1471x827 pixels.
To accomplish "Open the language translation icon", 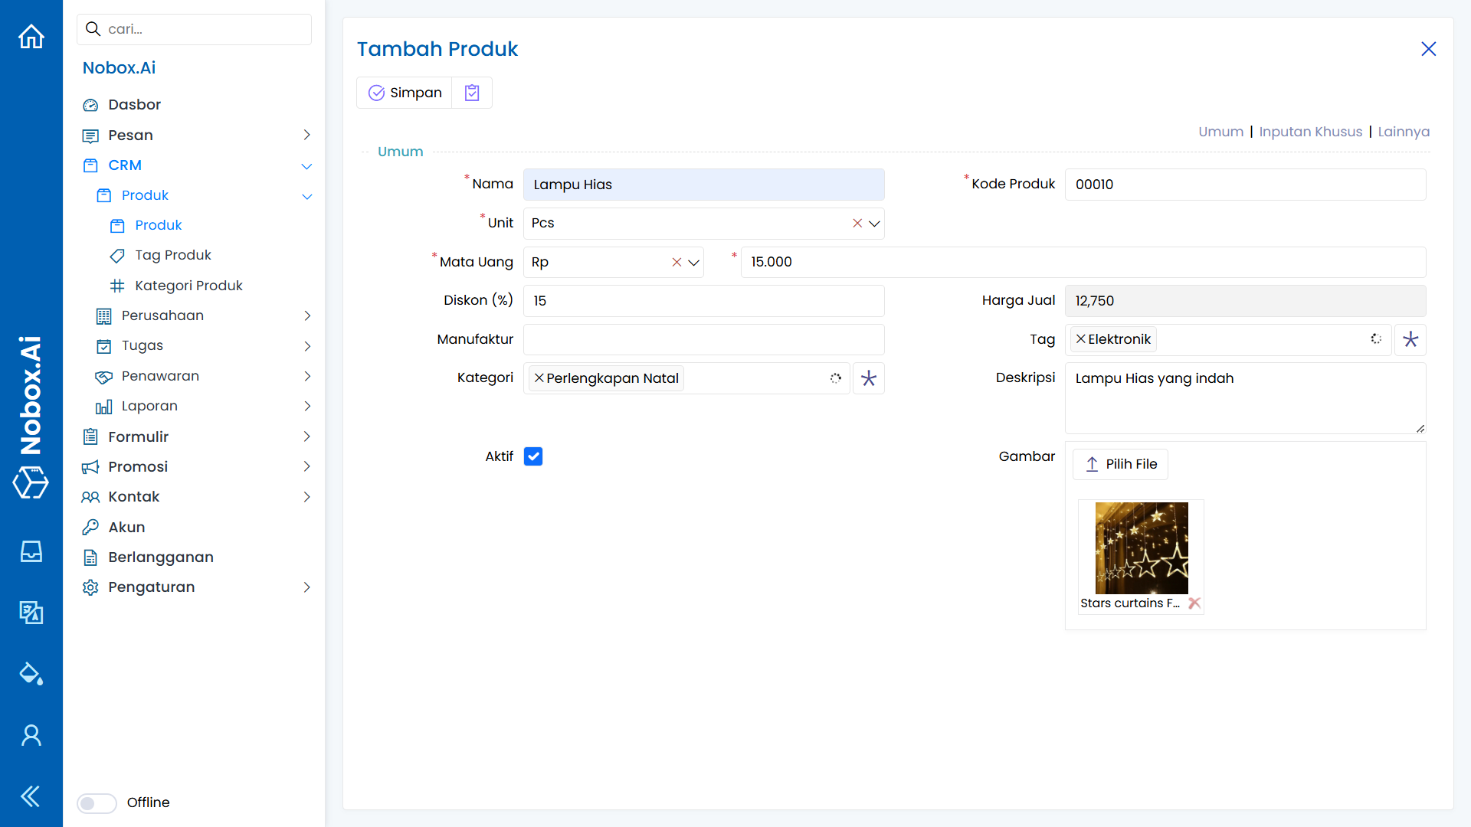I will pyautogui.click(x=31, y=613).
